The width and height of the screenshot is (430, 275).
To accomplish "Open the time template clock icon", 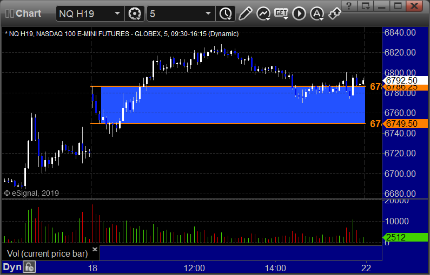I will pyautogui.click(x=226, y=13).
